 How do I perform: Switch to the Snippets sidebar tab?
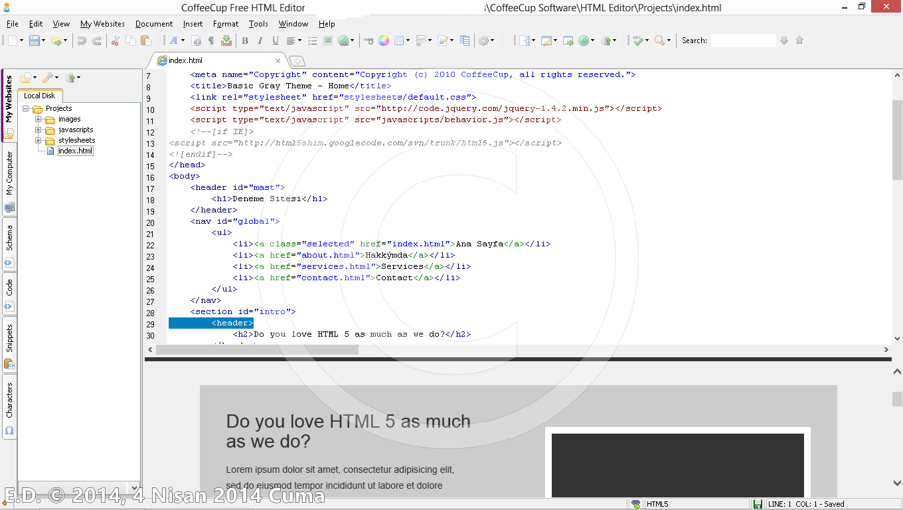[x=9, y=339]
